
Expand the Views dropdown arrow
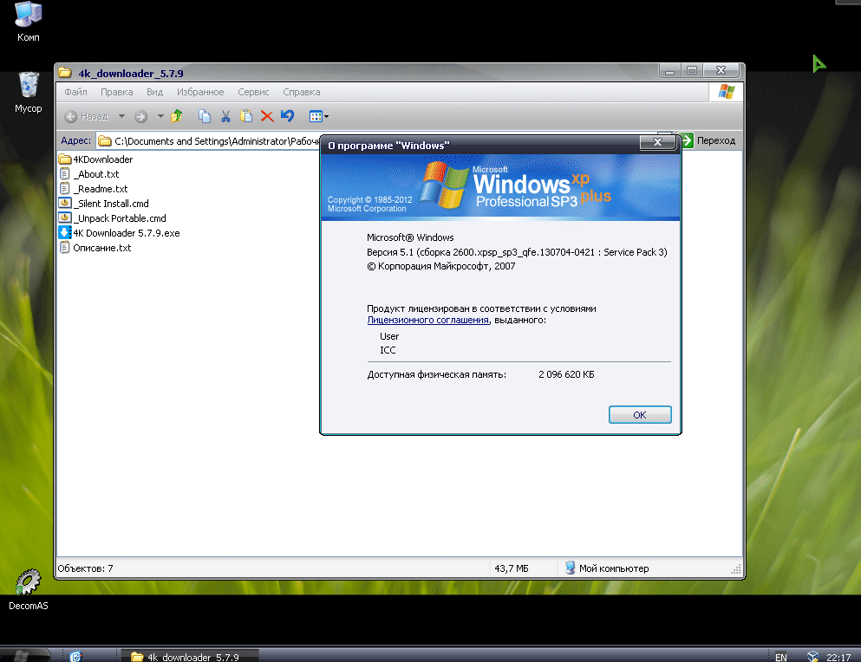[327, 117]
